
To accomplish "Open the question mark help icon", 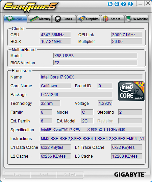I will [x=124, y=4].
